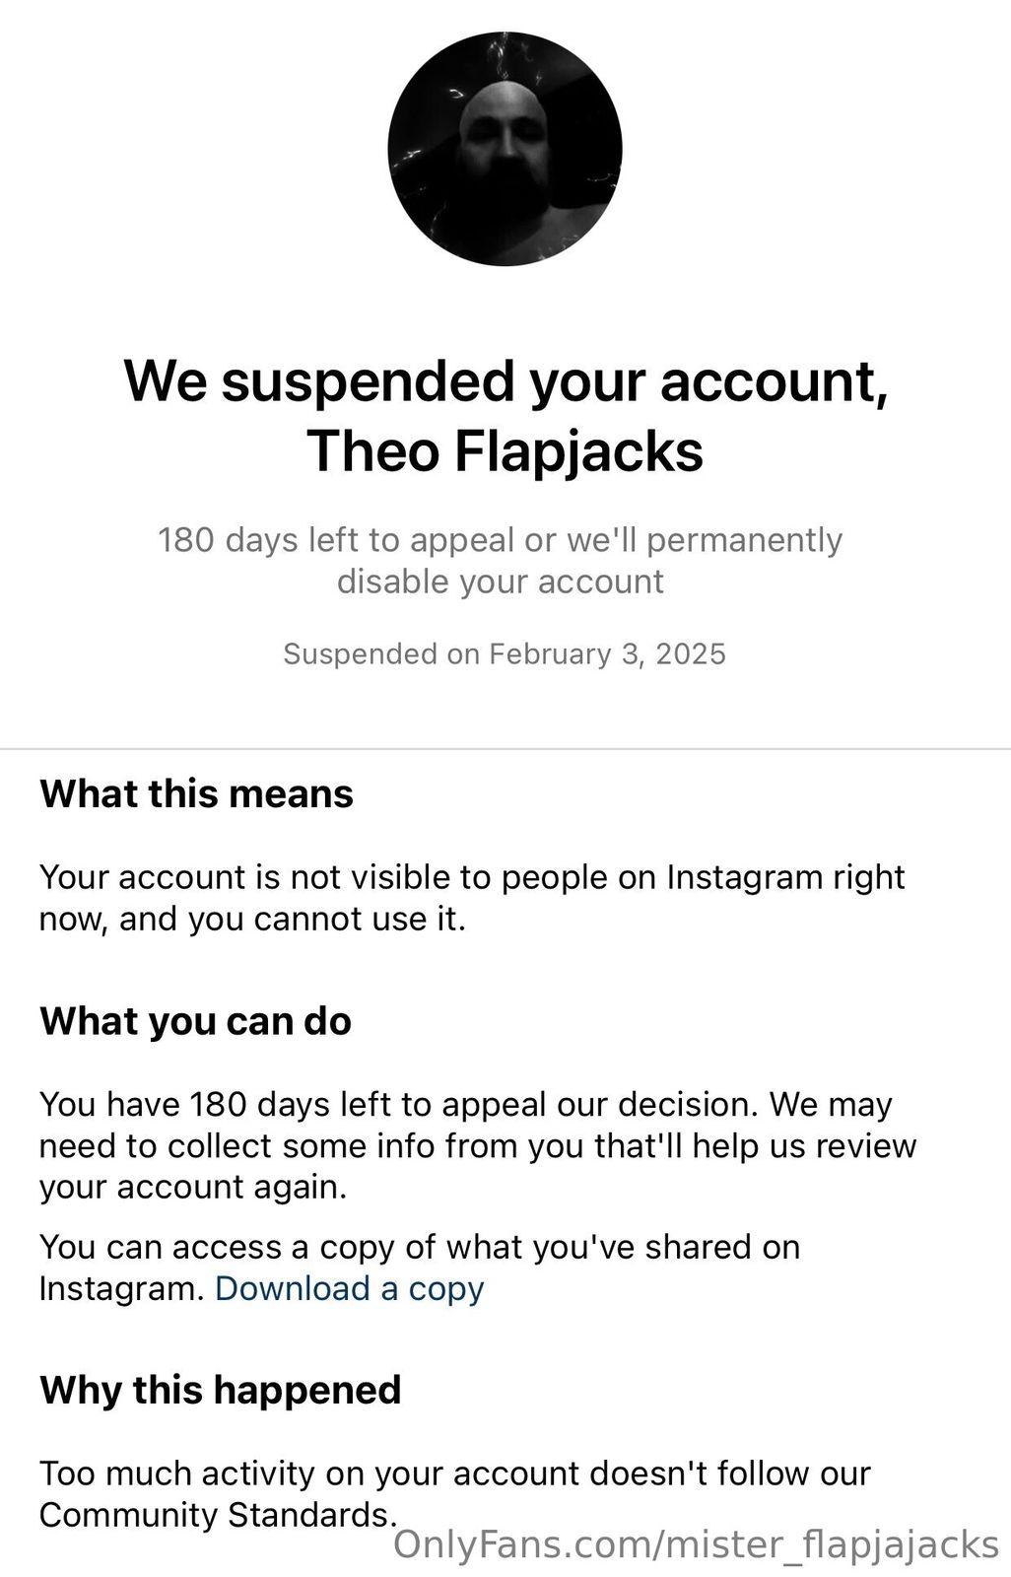
Task: Click the Suspended on February 3, 2025 date
Action: pos(505,654)
